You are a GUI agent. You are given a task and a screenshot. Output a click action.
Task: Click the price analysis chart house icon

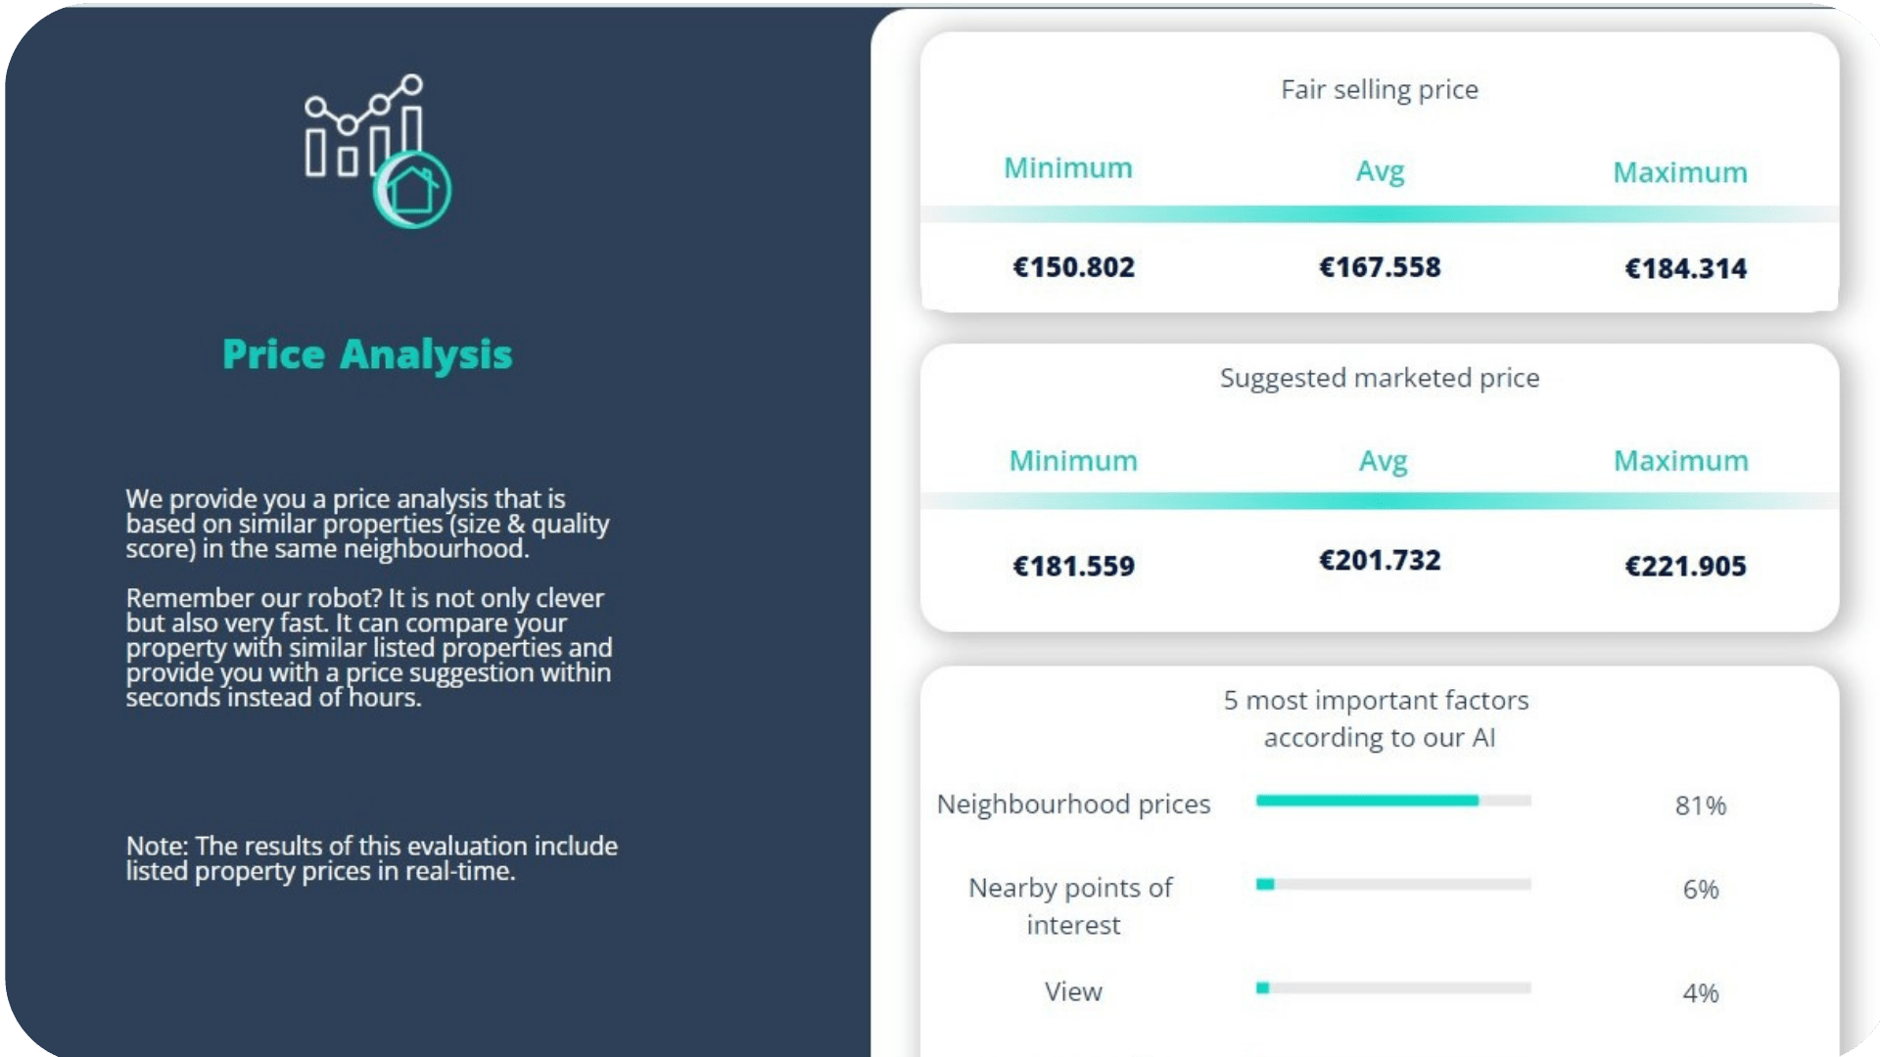377,151
